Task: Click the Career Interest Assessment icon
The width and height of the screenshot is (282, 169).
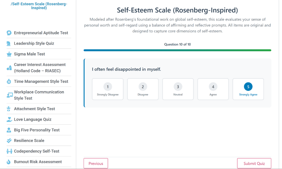Action: coord(9,68)
